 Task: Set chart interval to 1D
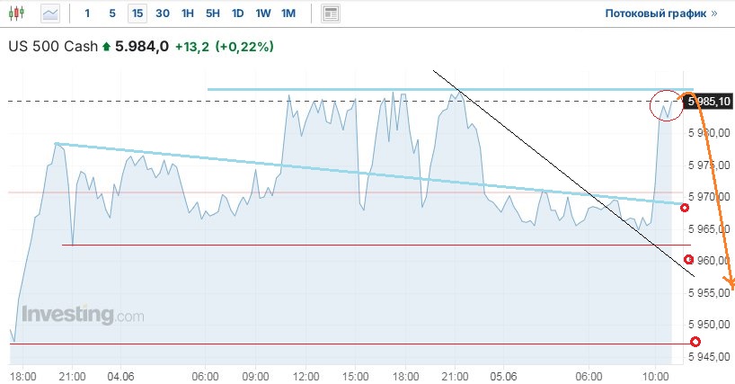tap(237, 13)
